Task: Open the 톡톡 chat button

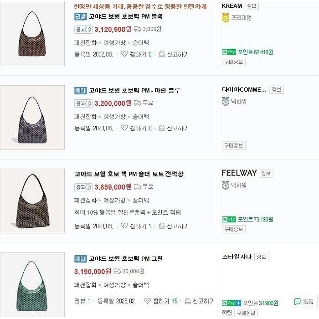Action: pyautogui.click(x=304, y=301)
